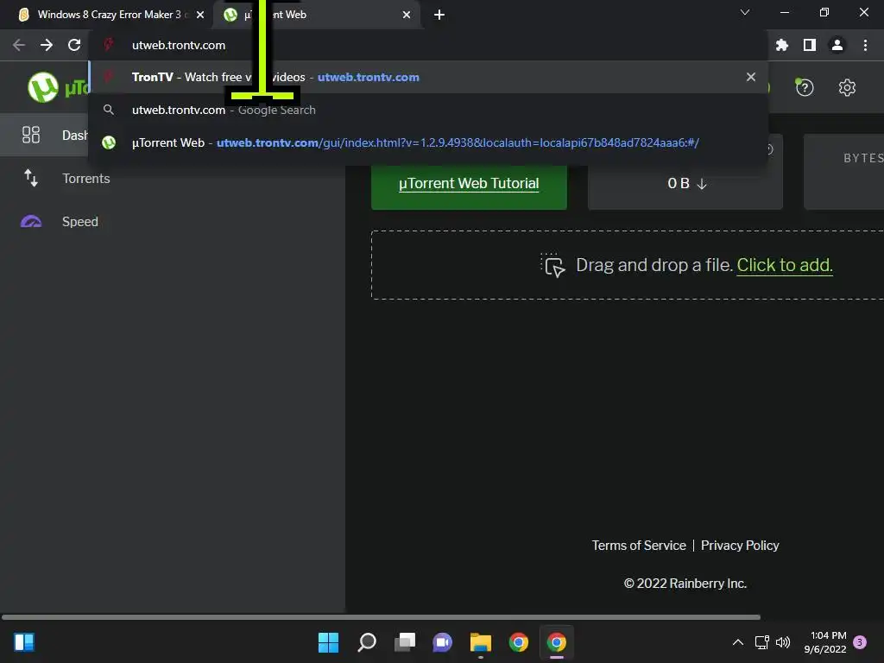The image size is (884, 663).
Task: Open uTorrent settings gear
Action: (847, 87)
